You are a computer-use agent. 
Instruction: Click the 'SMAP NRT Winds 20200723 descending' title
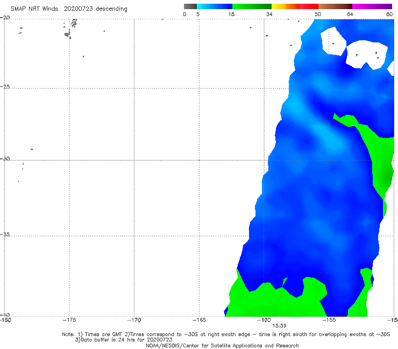pos(69,9)
